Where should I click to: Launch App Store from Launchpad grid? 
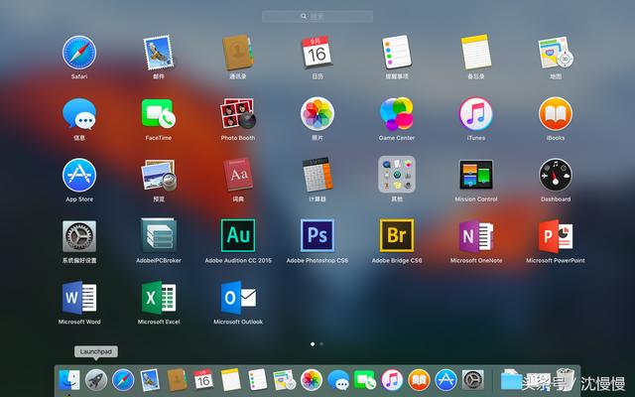[79, 176]
